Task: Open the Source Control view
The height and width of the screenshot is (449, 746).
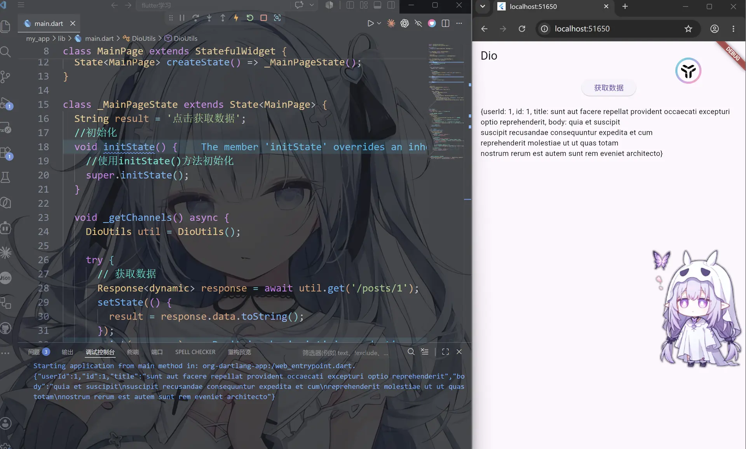Action: tap(5, 77)
